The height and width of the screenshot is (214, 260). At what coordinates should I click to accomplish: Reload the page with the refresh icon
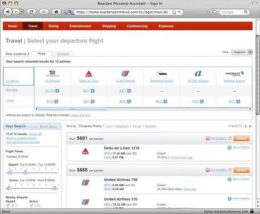pyautogui.click(x=32, y=12)
